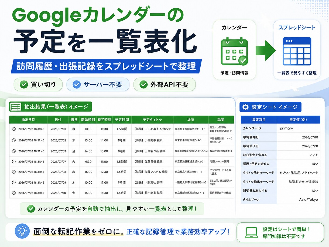Click the green calendar icon with checkmark

(234, 52)
